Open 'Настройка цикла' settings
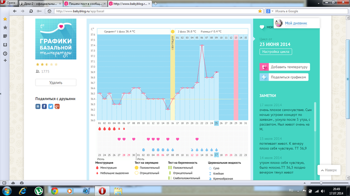The height and width of the screenshot is (196, 350). pos(275,52)
